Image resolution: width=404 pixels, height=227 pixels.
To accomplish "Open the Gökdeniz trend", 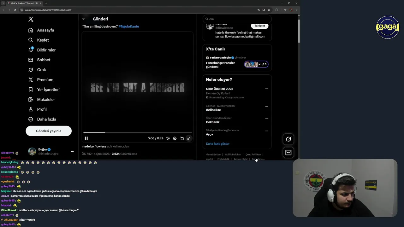I will point(213,122).
